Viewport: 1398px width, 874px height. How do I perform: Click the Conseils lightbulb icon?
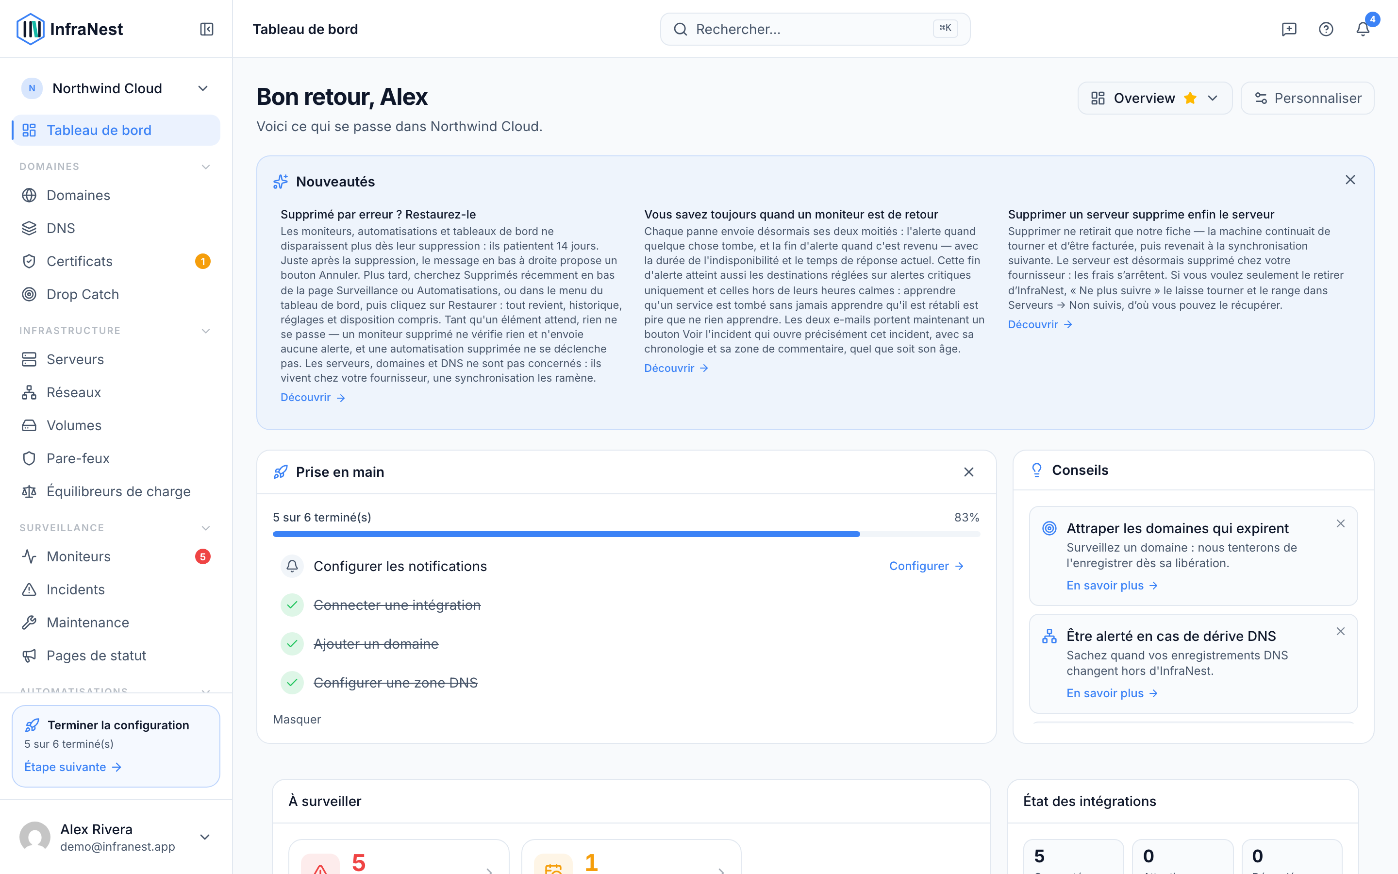(x=1037, y=470)
